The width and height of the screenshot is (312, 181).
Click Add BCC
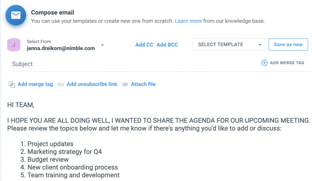(x=167, y=45)
